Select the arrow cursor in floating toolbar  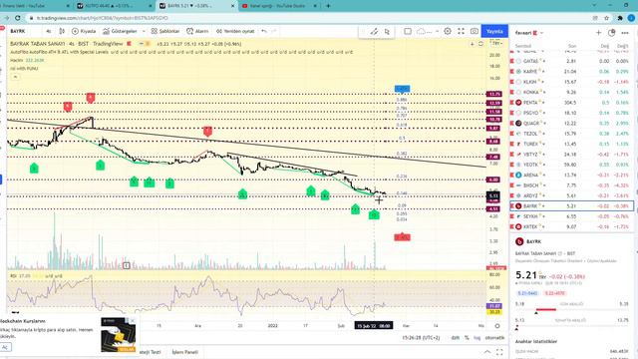pyautogui.click(x=387, y=31)
